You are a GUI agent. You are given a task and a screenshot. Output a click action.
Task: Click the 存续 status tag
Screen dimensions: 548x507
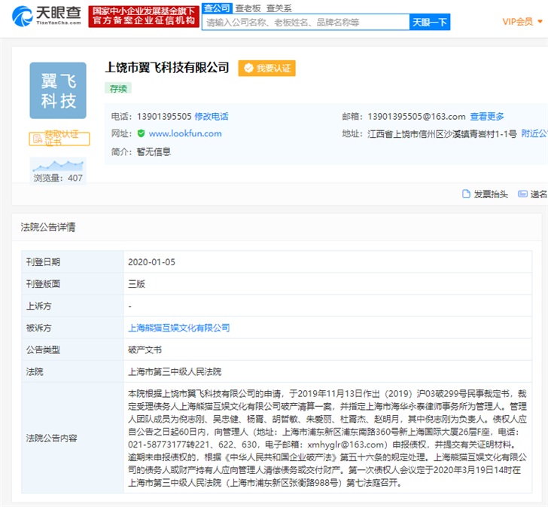click(119, 88)
